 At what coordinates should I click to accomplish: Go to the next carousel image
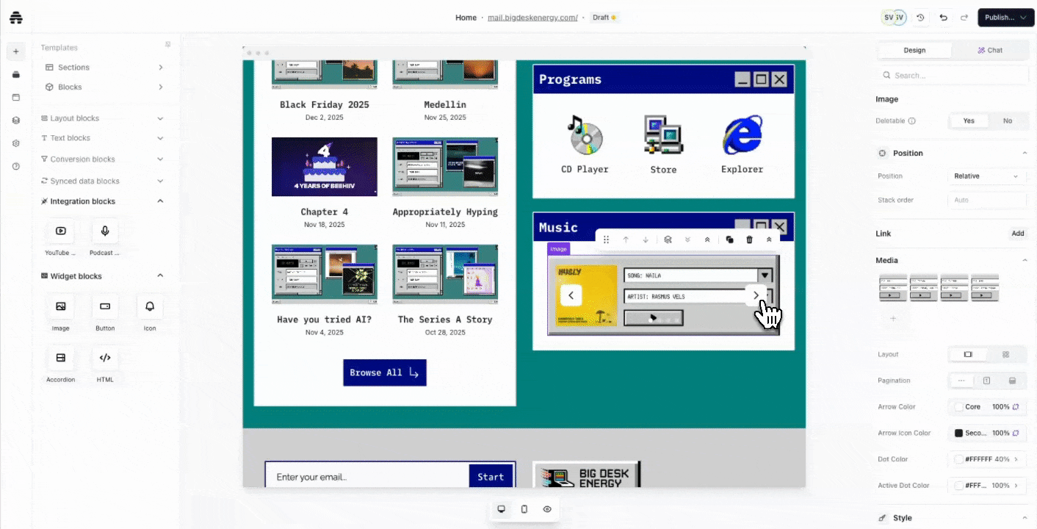tap(756, 295)
